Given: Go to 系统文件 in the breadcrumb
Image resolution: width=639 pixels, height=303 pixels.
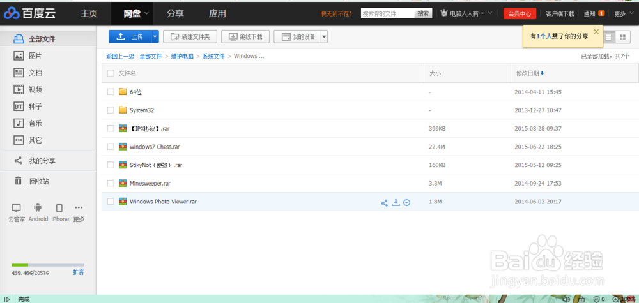Looking at the screenshot, I should (x=213, y=57).
